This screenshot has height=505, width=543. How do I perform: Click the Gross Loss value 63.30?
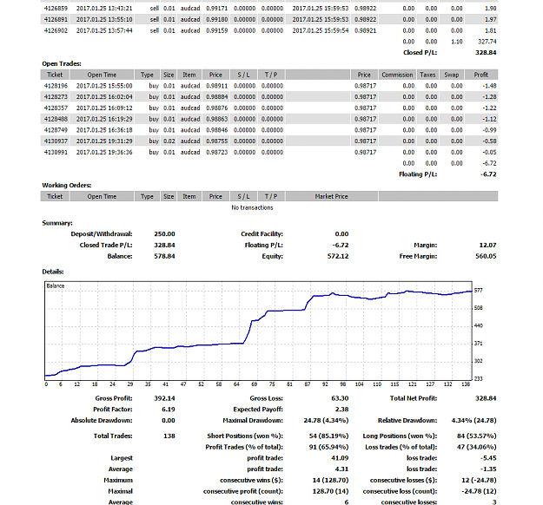(x=340, y=398)
